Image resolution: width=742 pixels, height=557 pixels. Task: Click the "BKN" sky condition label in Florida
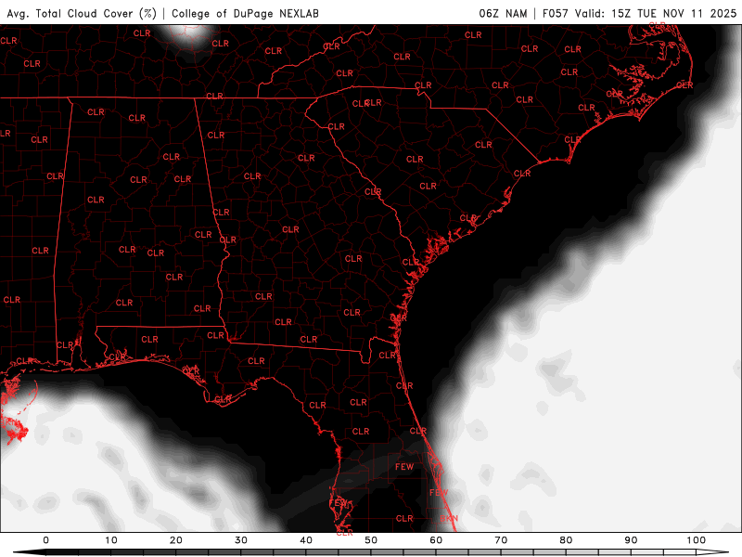click(449, 519)
